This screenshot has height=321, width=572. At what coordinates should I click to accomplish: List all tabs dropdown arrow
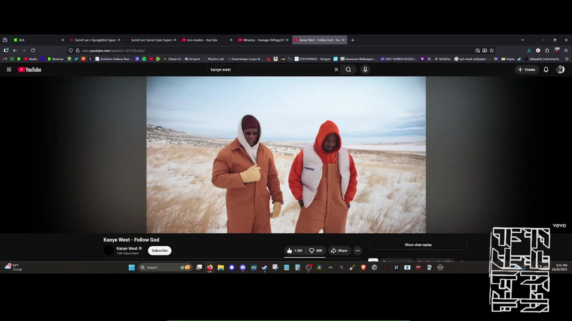point(522,40)
